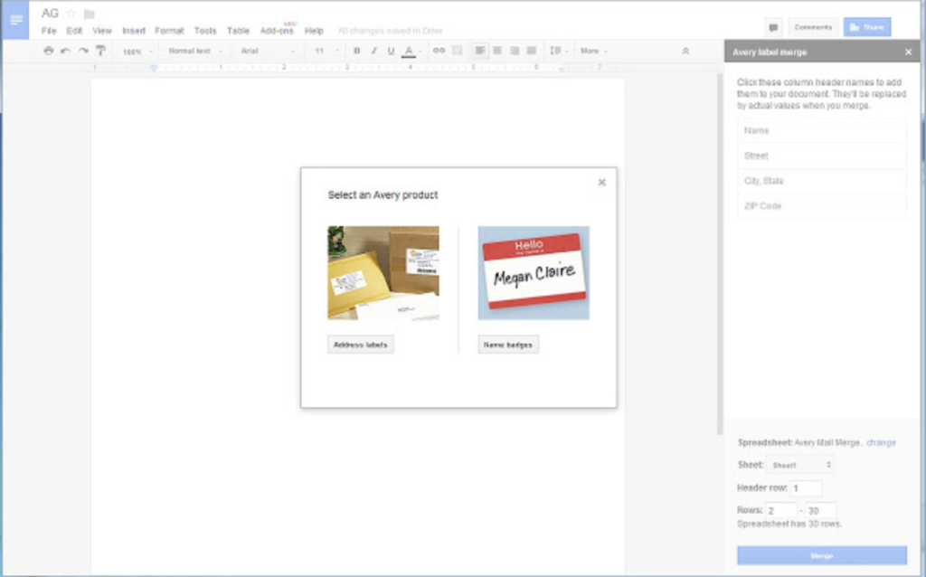The width and height of the screenshot is (926, 577).
Task: Open the text color picker
Action: click(409, 51)
